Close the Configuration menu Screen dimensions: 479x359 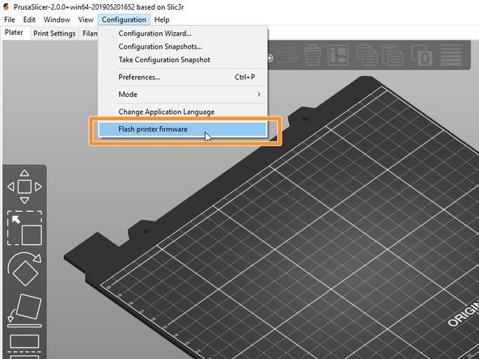tap(124, 19)
